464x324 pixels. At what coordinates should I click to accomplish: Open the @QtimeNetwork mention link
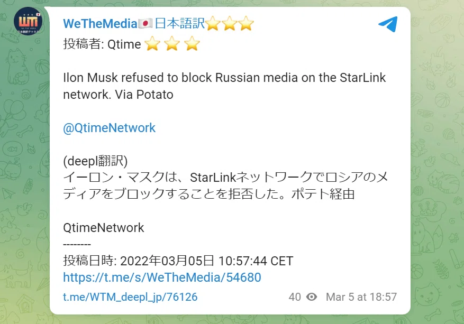point(109,128)
